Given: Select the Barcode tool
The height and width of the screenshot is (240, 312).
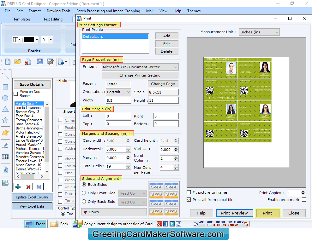Looking at the screenshot, I should pyautogui.click(x=5, y=157).
